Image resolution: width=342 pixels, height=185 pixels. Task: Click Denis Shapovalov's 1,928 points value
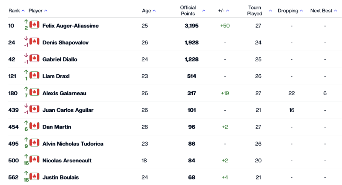click(x=192, y=43)
